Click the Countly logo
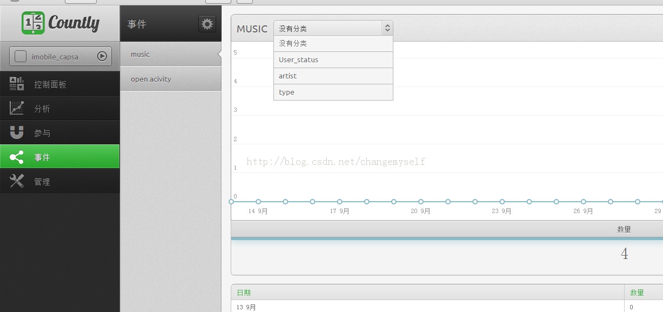 60,23
